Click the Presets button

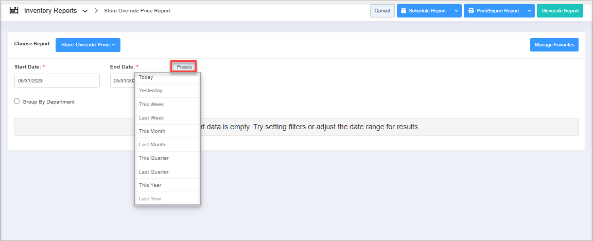click(184, 67)
